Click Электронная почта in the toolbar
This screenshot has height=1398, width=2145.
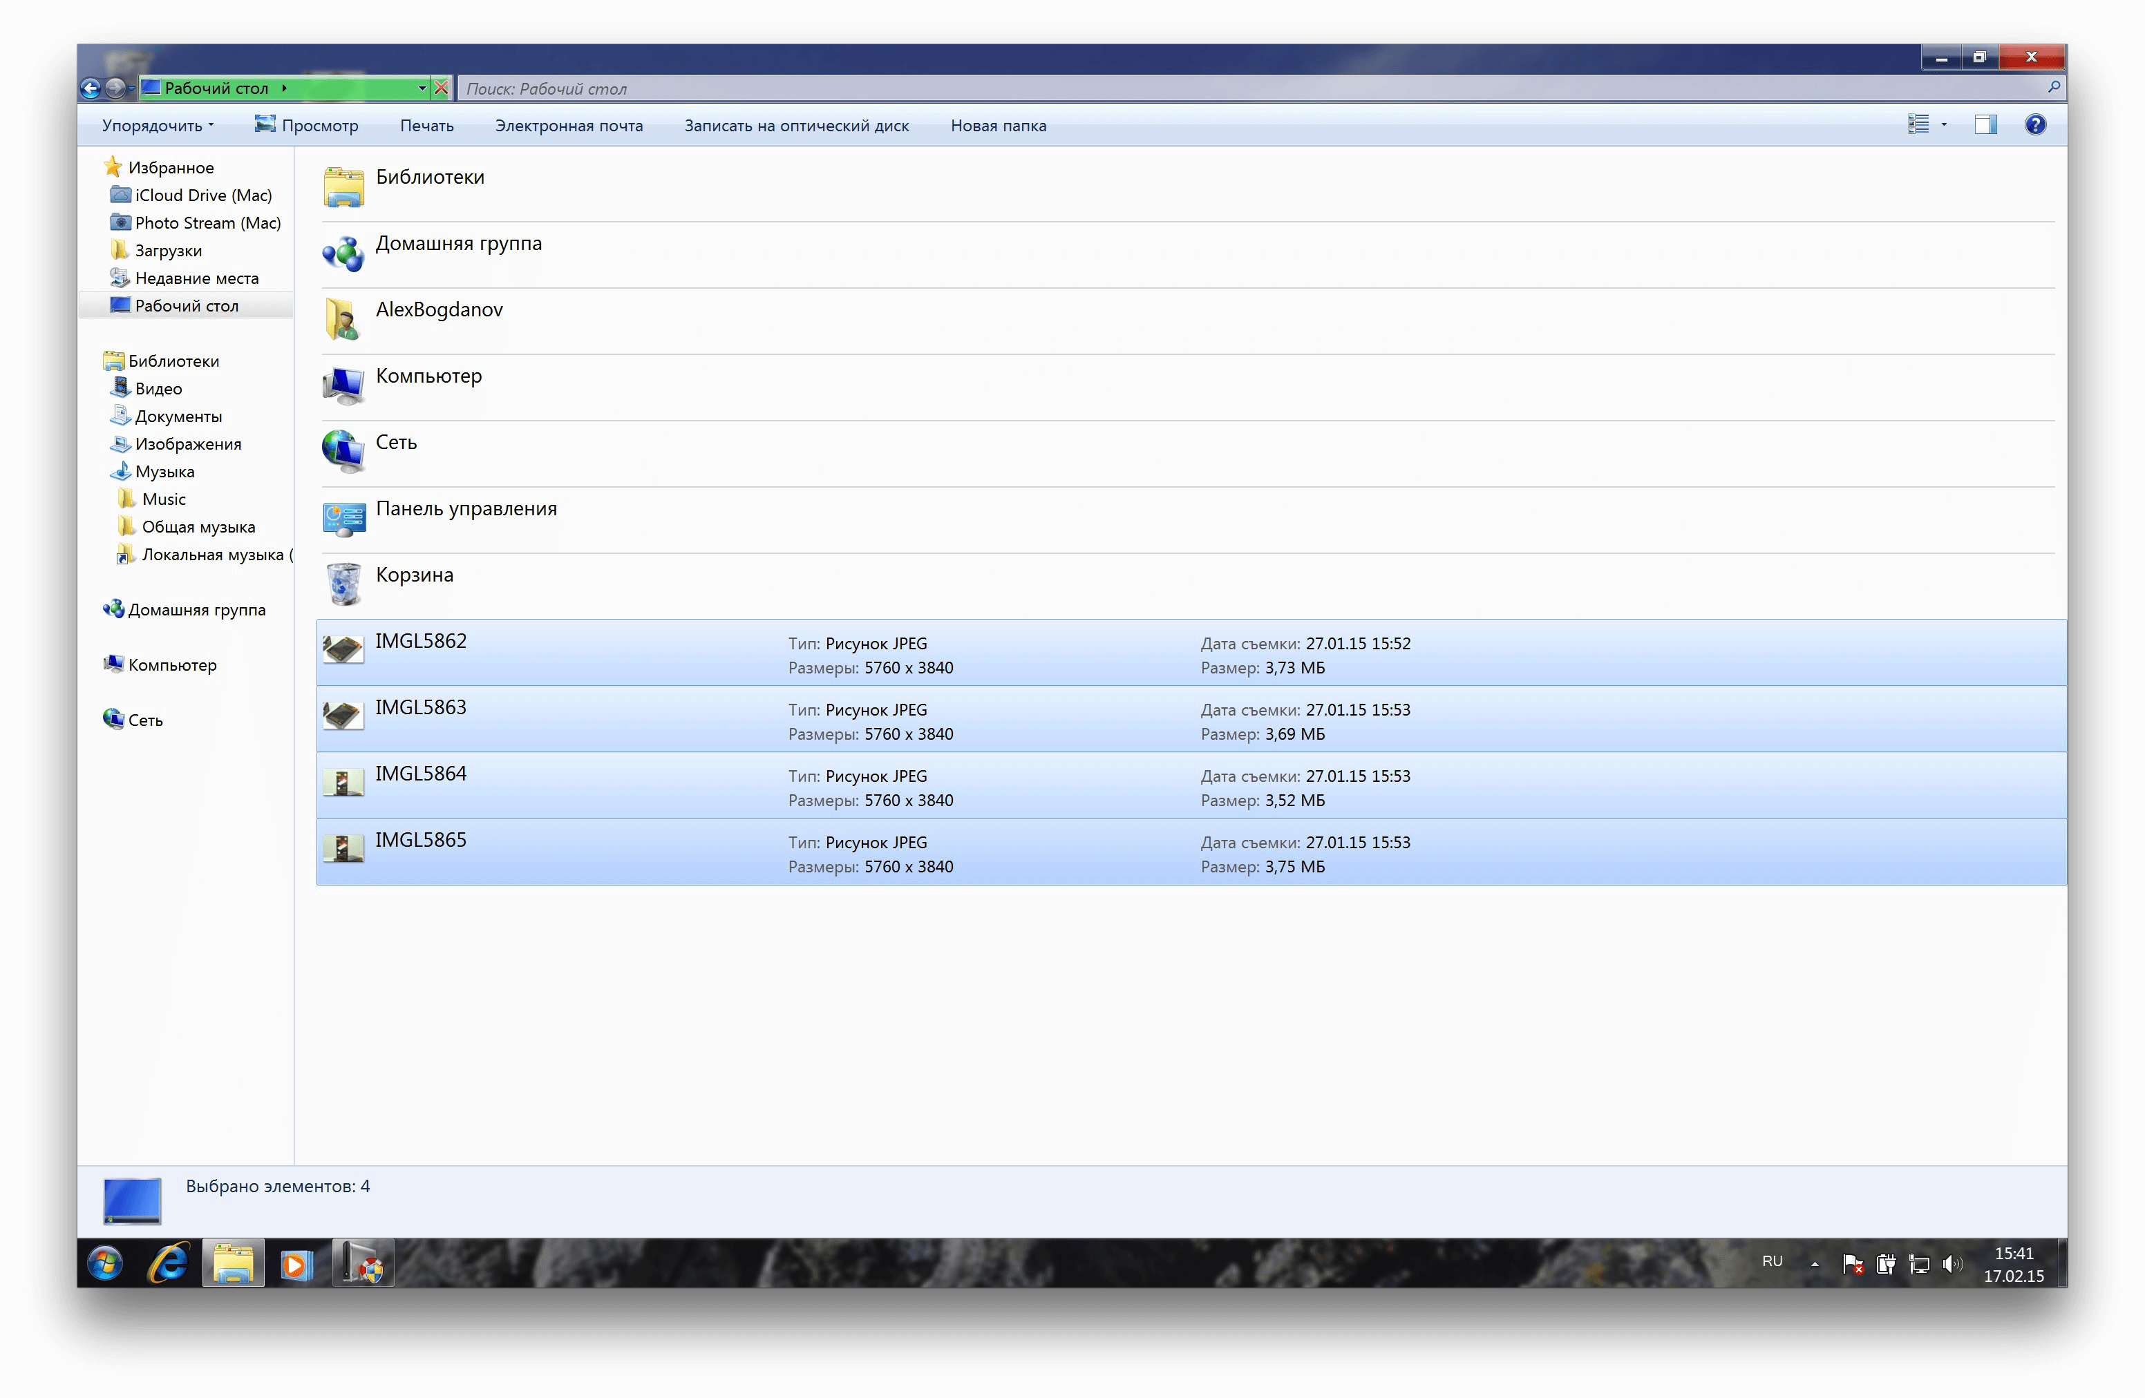click(569, 126)
